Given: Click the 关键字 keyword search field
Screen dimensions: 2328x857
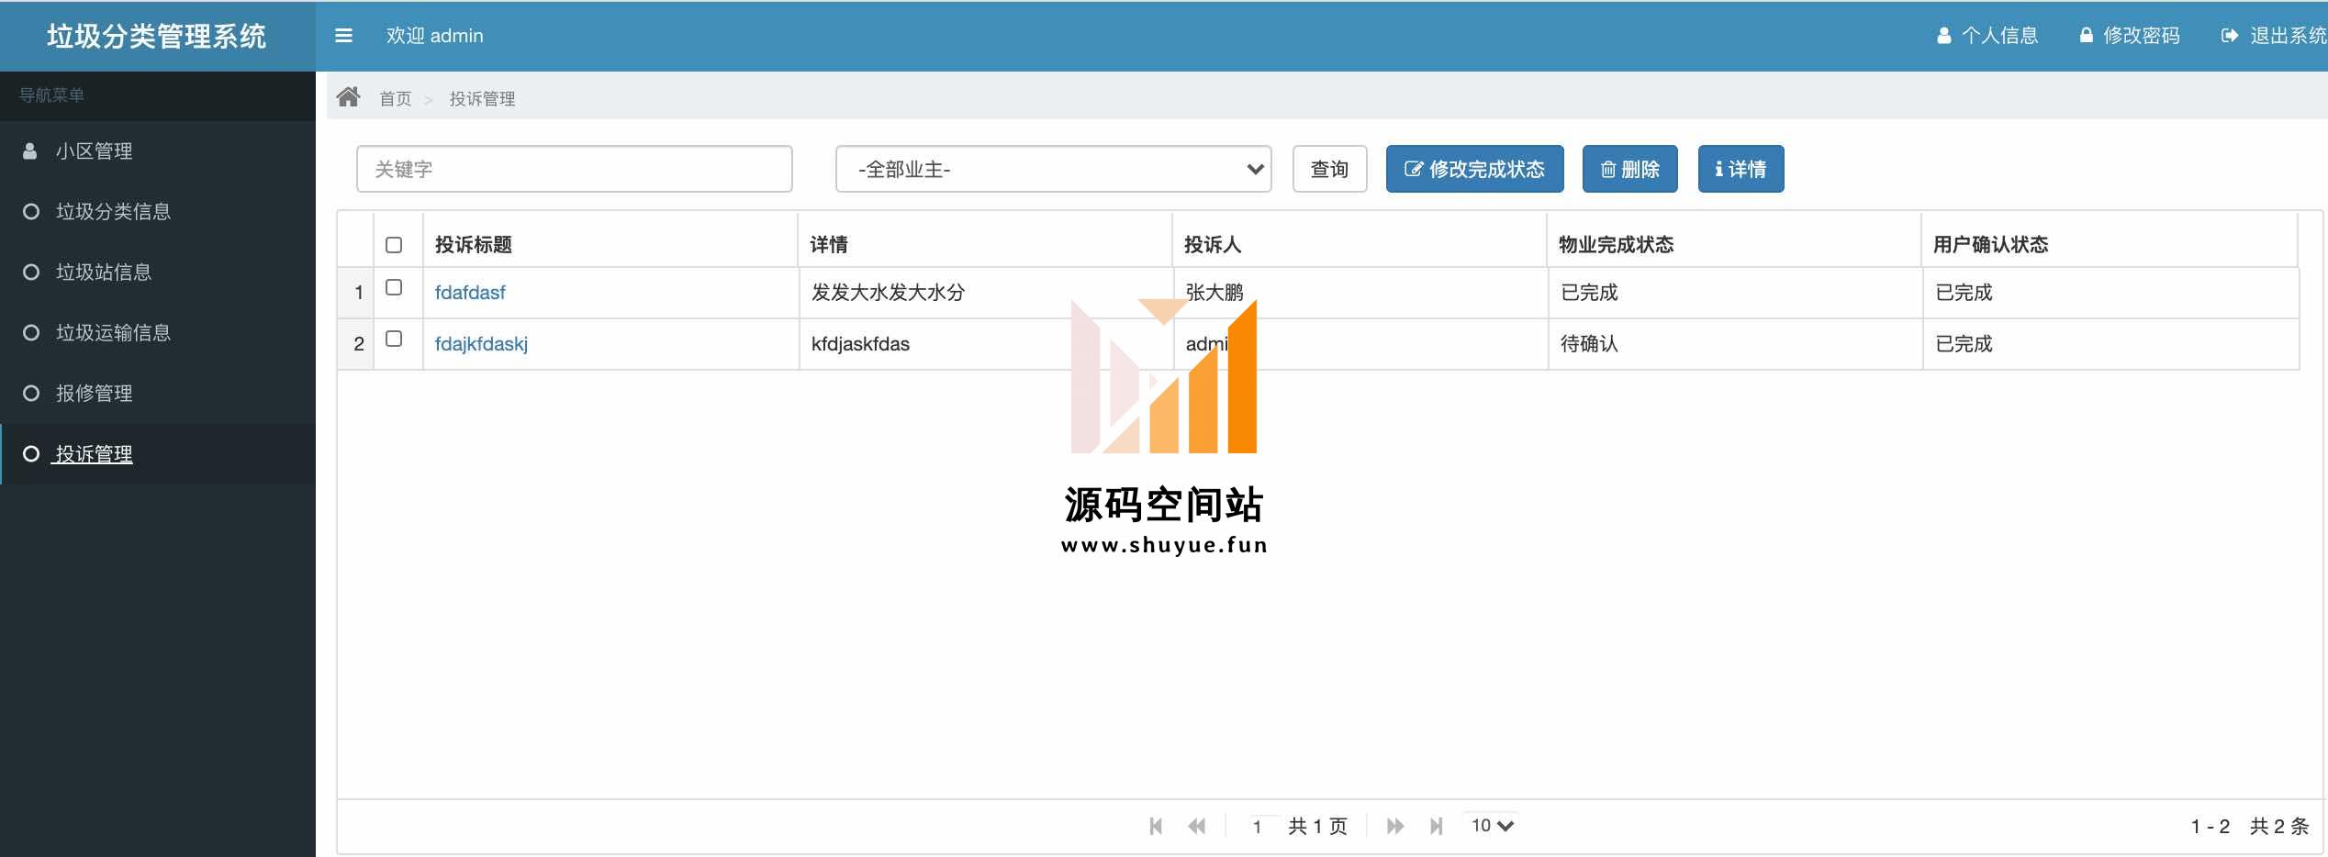Looking at the screenshot, I should click(x=574, y=169).
